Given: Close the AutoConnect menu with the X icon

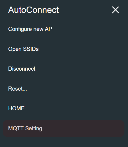Looking at the screenshot, I should click(115, 10).
